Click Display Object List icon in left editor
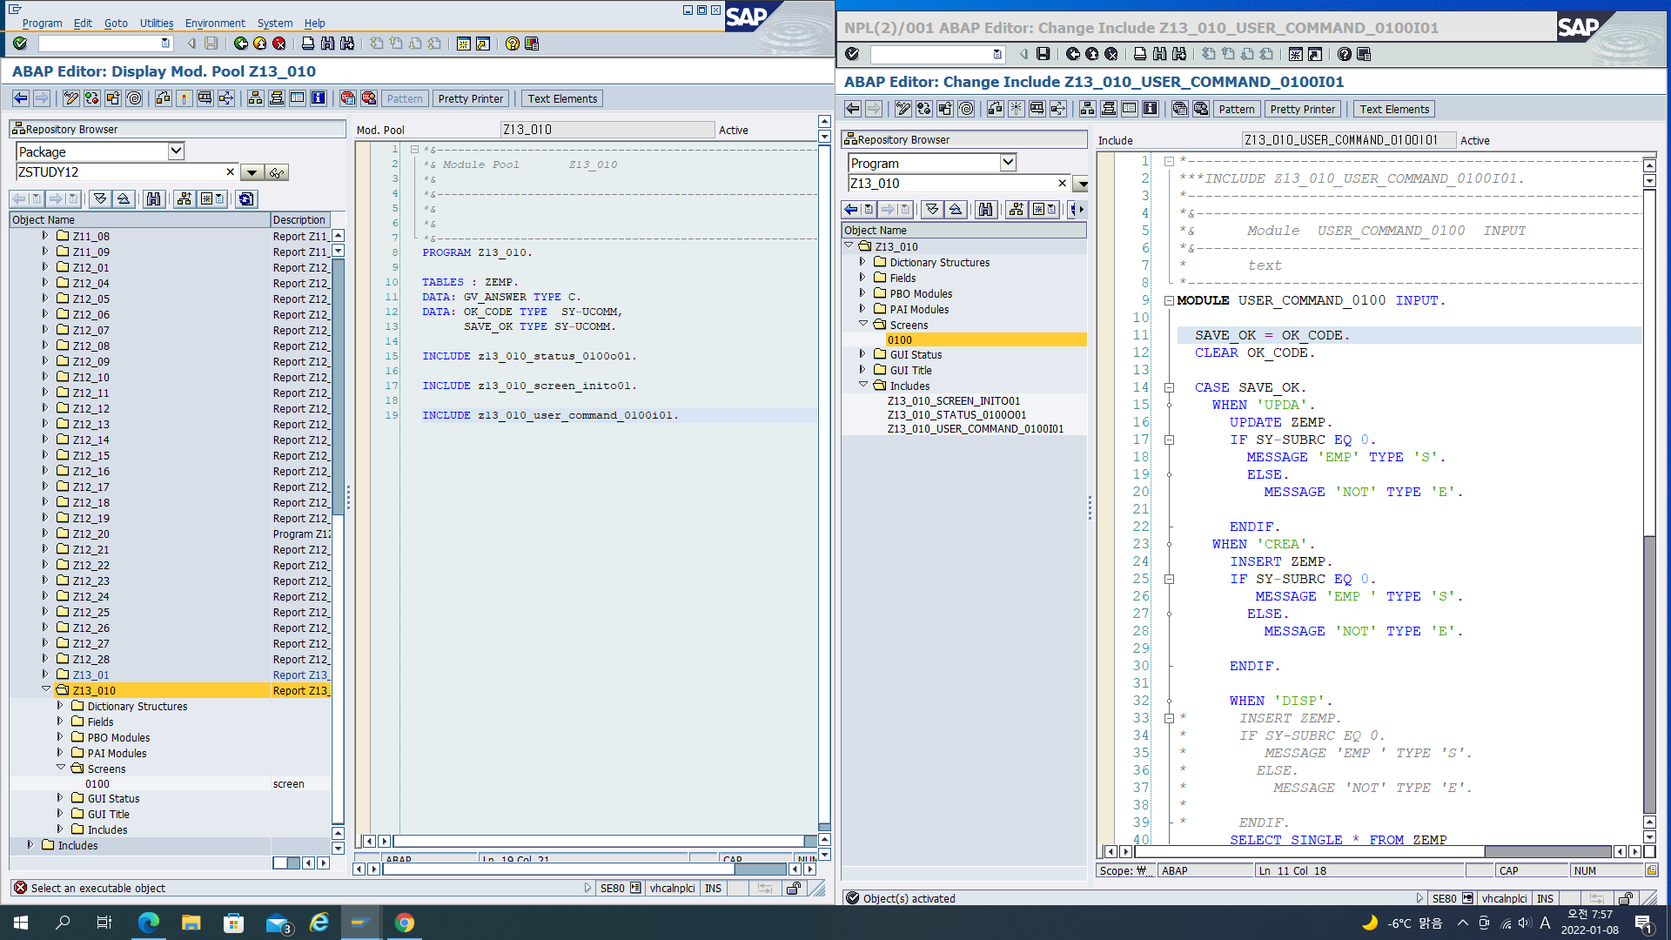Image resolution: width=1671 pixels, height=940 pixels. tap(255, 98)
